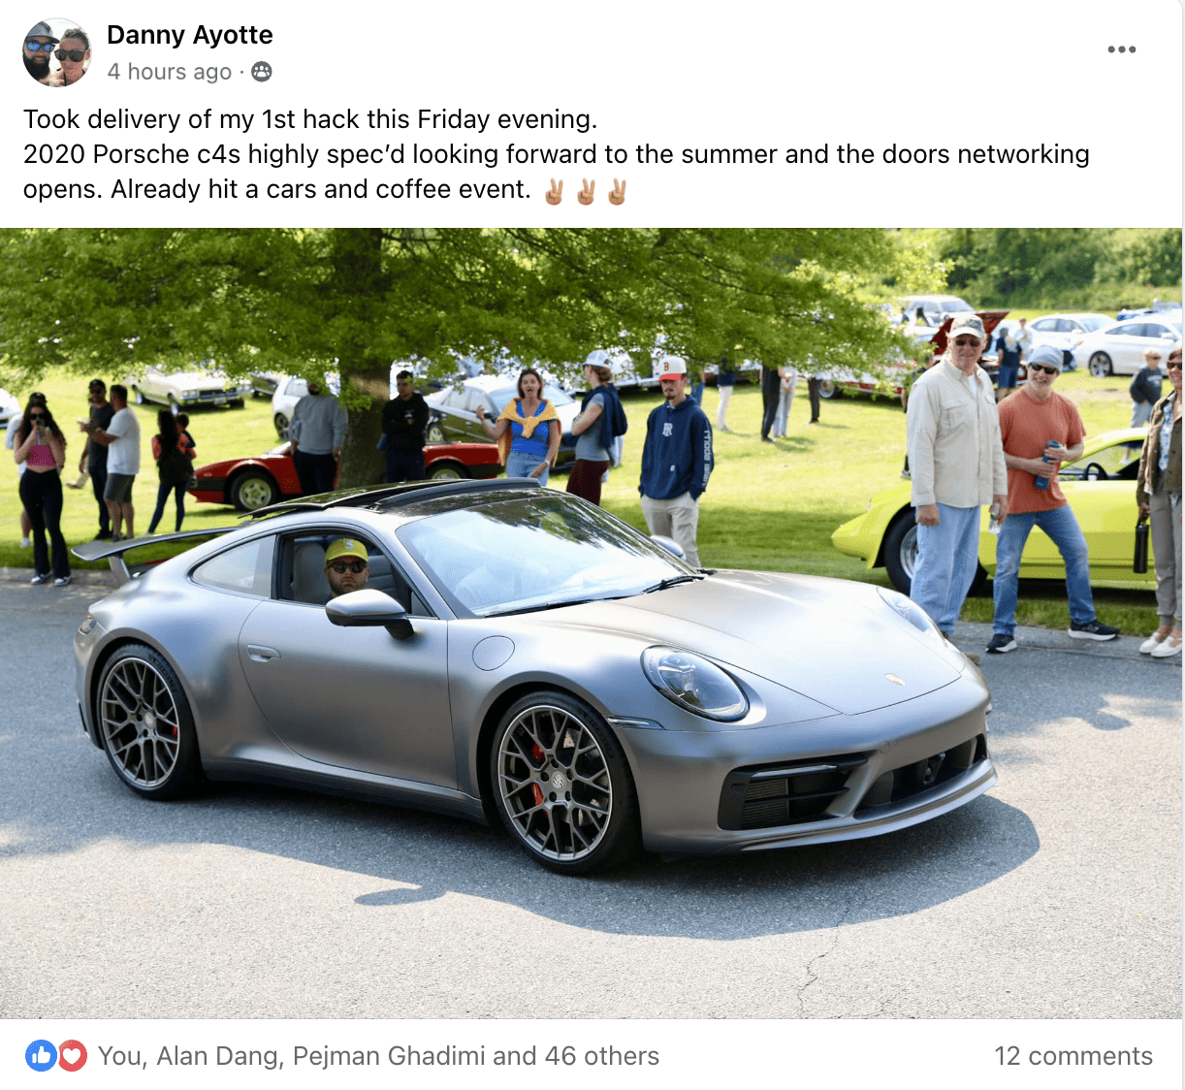This screenshot has width=1185, height=1090.
Task: Click the middle peace hand emoji
Action: pyautogui.click(x=586, y=191)
